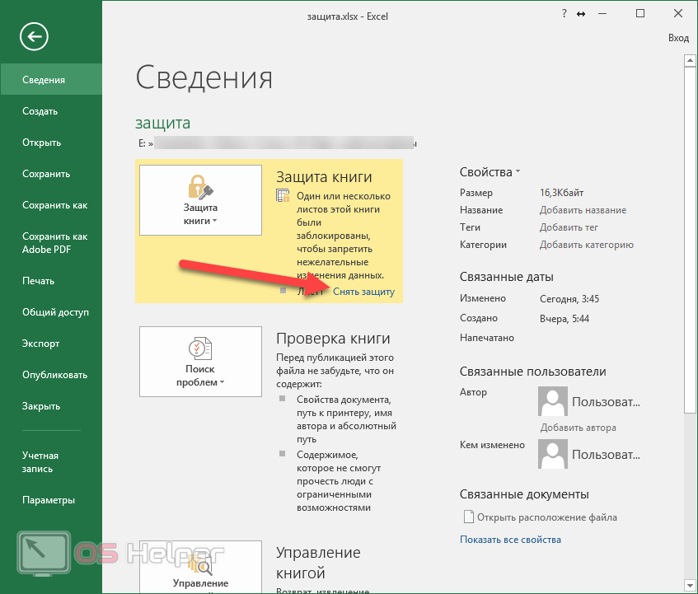Expand the Свойства dropdown arrow
The image size is (698, 594).
518,172
